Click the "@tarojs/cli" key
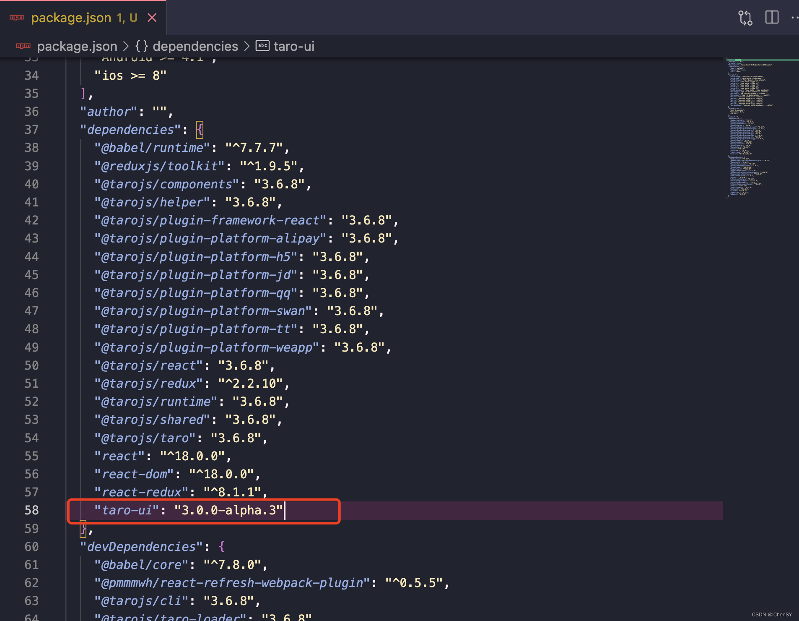799x621 pixels. [141, 601]
